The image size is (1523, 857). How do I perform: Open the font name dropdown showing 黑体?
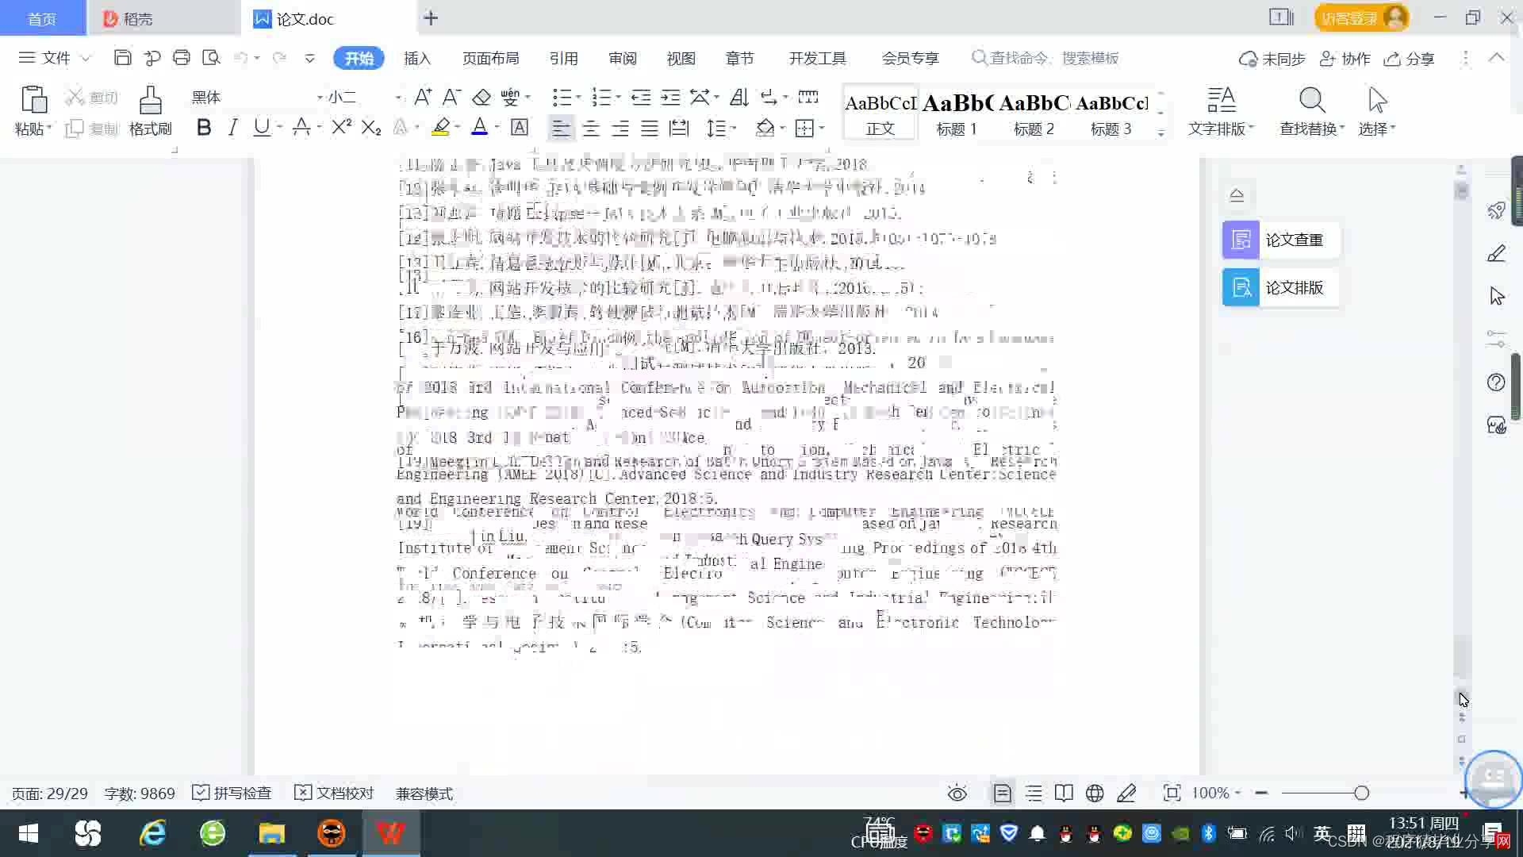320,98
